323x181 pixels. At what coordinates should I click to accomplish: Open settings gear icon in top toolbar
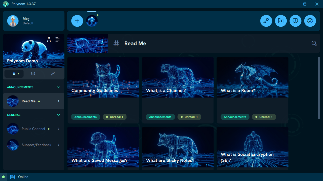click(x=310, y=21)
